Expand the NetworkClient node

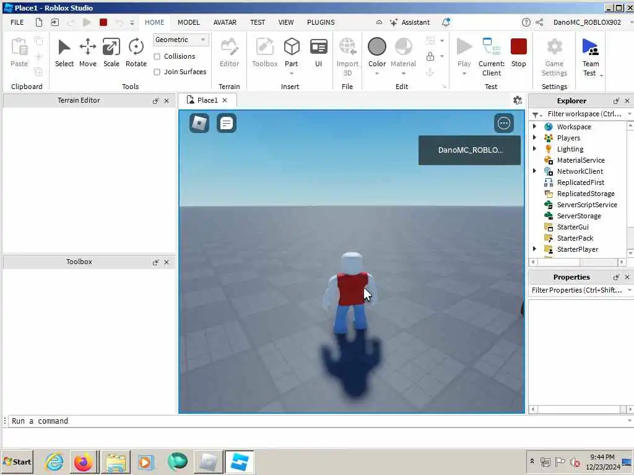pos(534,171)
